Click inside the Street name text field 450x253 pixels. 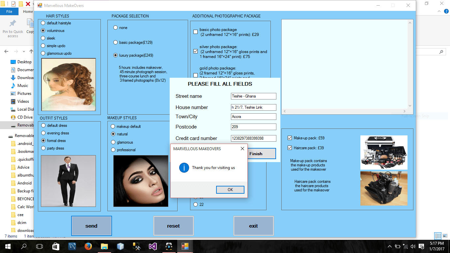(253, 96)
